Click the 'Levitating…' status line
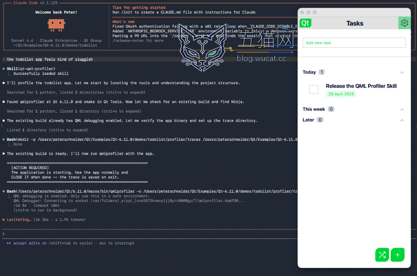Viewport: 417px width, 276px height. coord(44,220)
